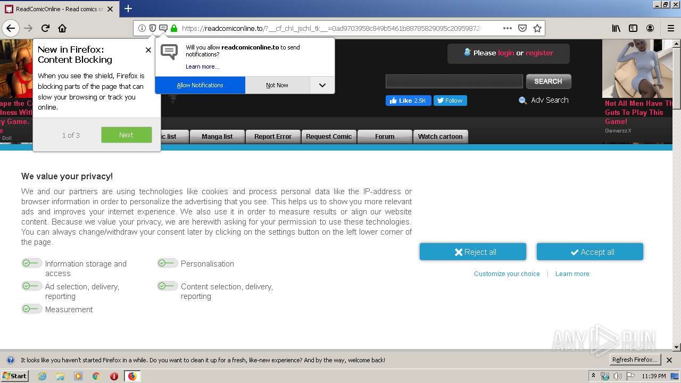This screenshot has height=383, width=681.
Task: Accept all cookies
Action: (590, 252)
